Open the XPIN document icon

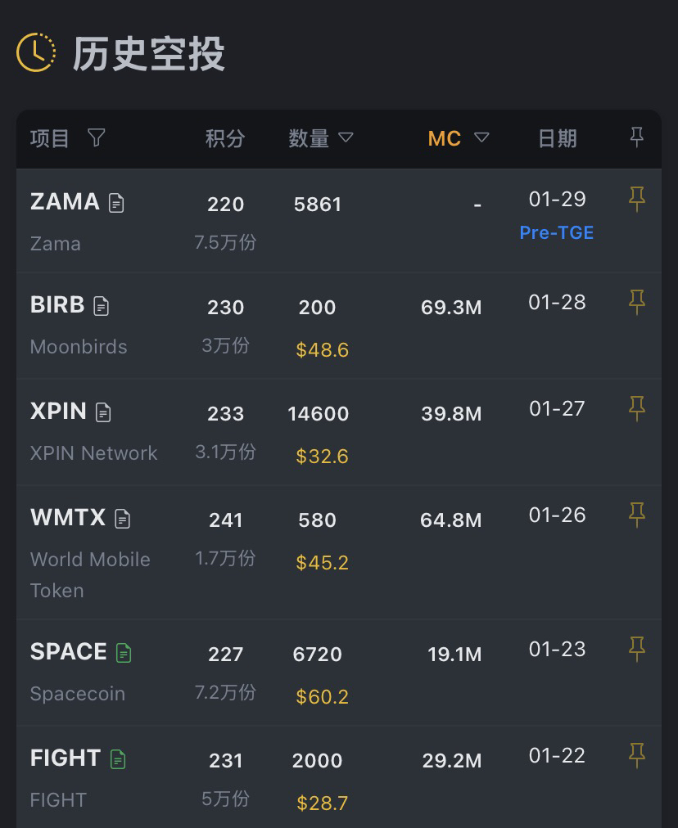pos(103,412)
